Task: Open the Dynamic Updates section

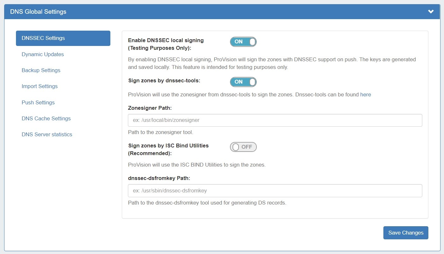Action: click(x=43, y=54)
